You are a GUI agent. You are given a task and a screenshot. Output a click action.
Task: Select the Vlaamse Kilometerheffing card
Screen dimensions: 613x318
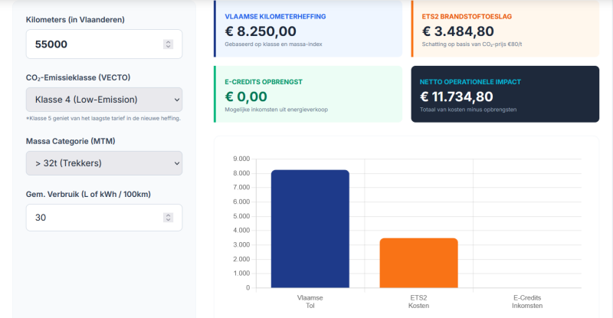(308, 29)
